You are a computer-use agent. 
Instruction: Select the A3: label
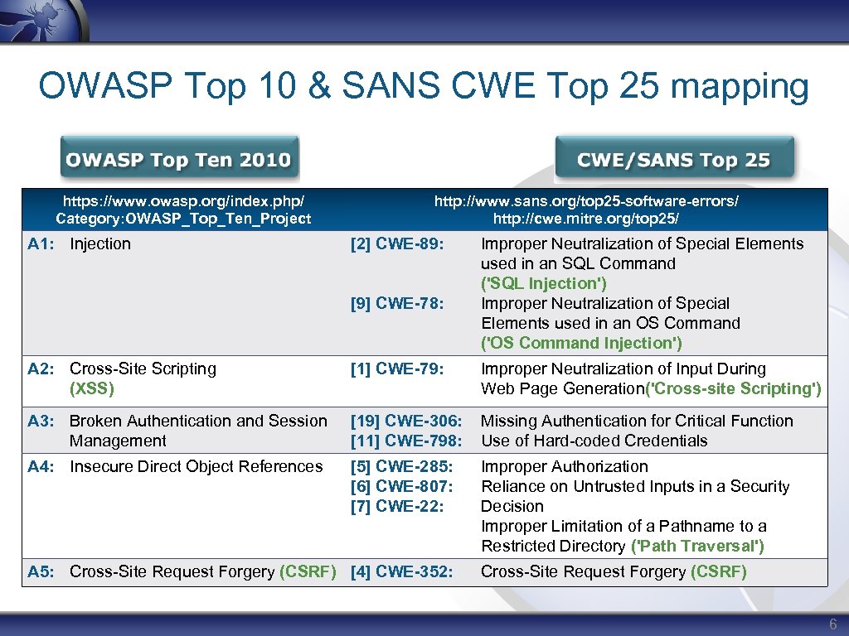pyautogui.click(x=41, y=421)
